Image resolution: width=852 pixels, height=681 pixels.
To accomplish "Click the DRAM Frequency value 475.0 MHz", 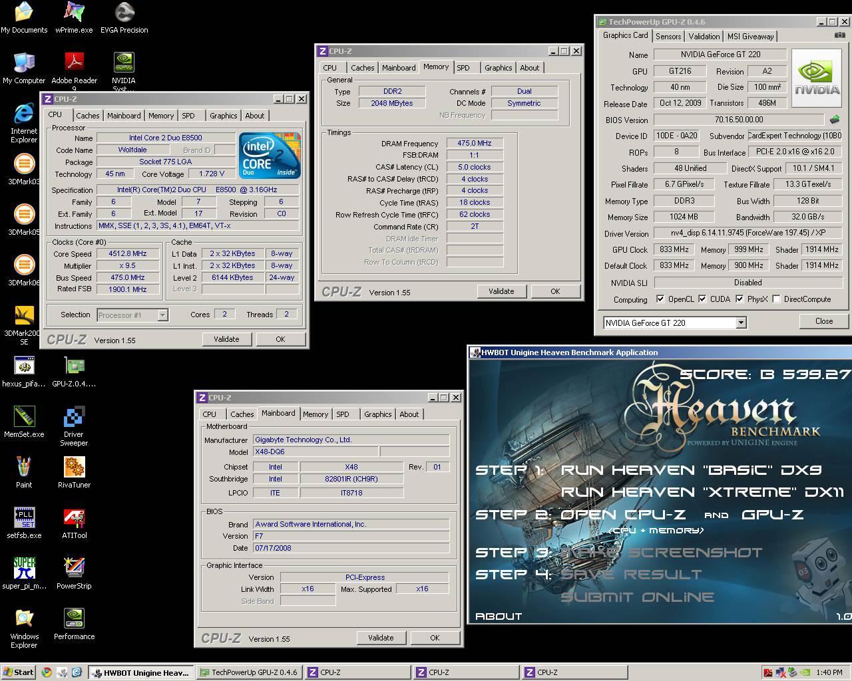I will 474,144.
